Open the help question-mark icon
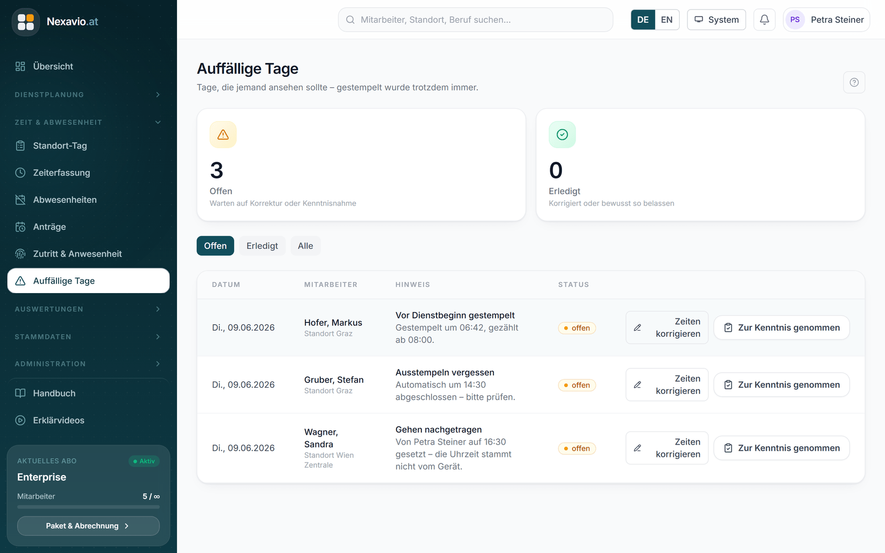Image resolution: width=885 pixels, height=553 pixels. coord(854,82)
